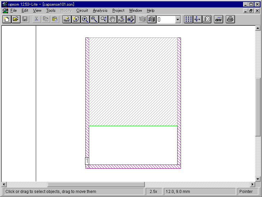Open the Circuit menu
The image size is (262, 197).
[82, 10]
